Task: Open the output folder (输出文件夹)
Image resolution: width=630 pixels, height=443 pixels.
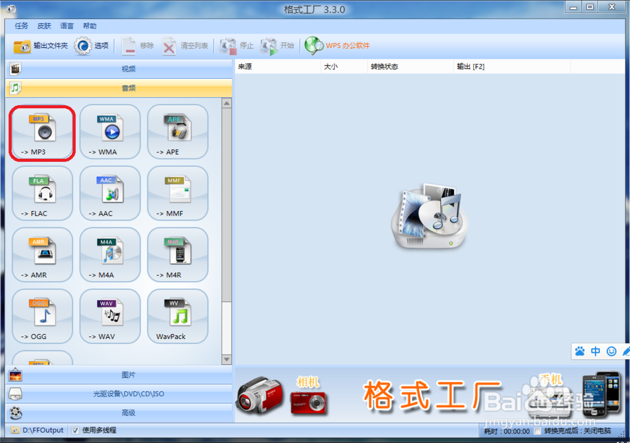Action: (40, 46)
